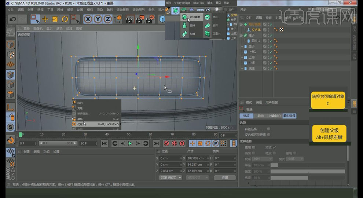Toggle 细分曲面 enable checkmark
The width and height of the screenshot is (363, 198).
(271, 24)
